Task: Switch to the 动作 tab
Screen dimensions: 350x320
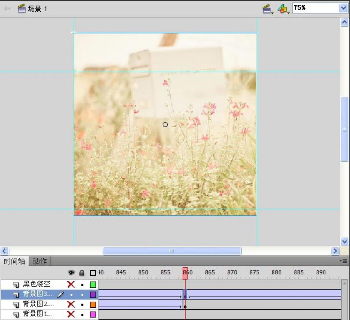Action: point(40,261)
